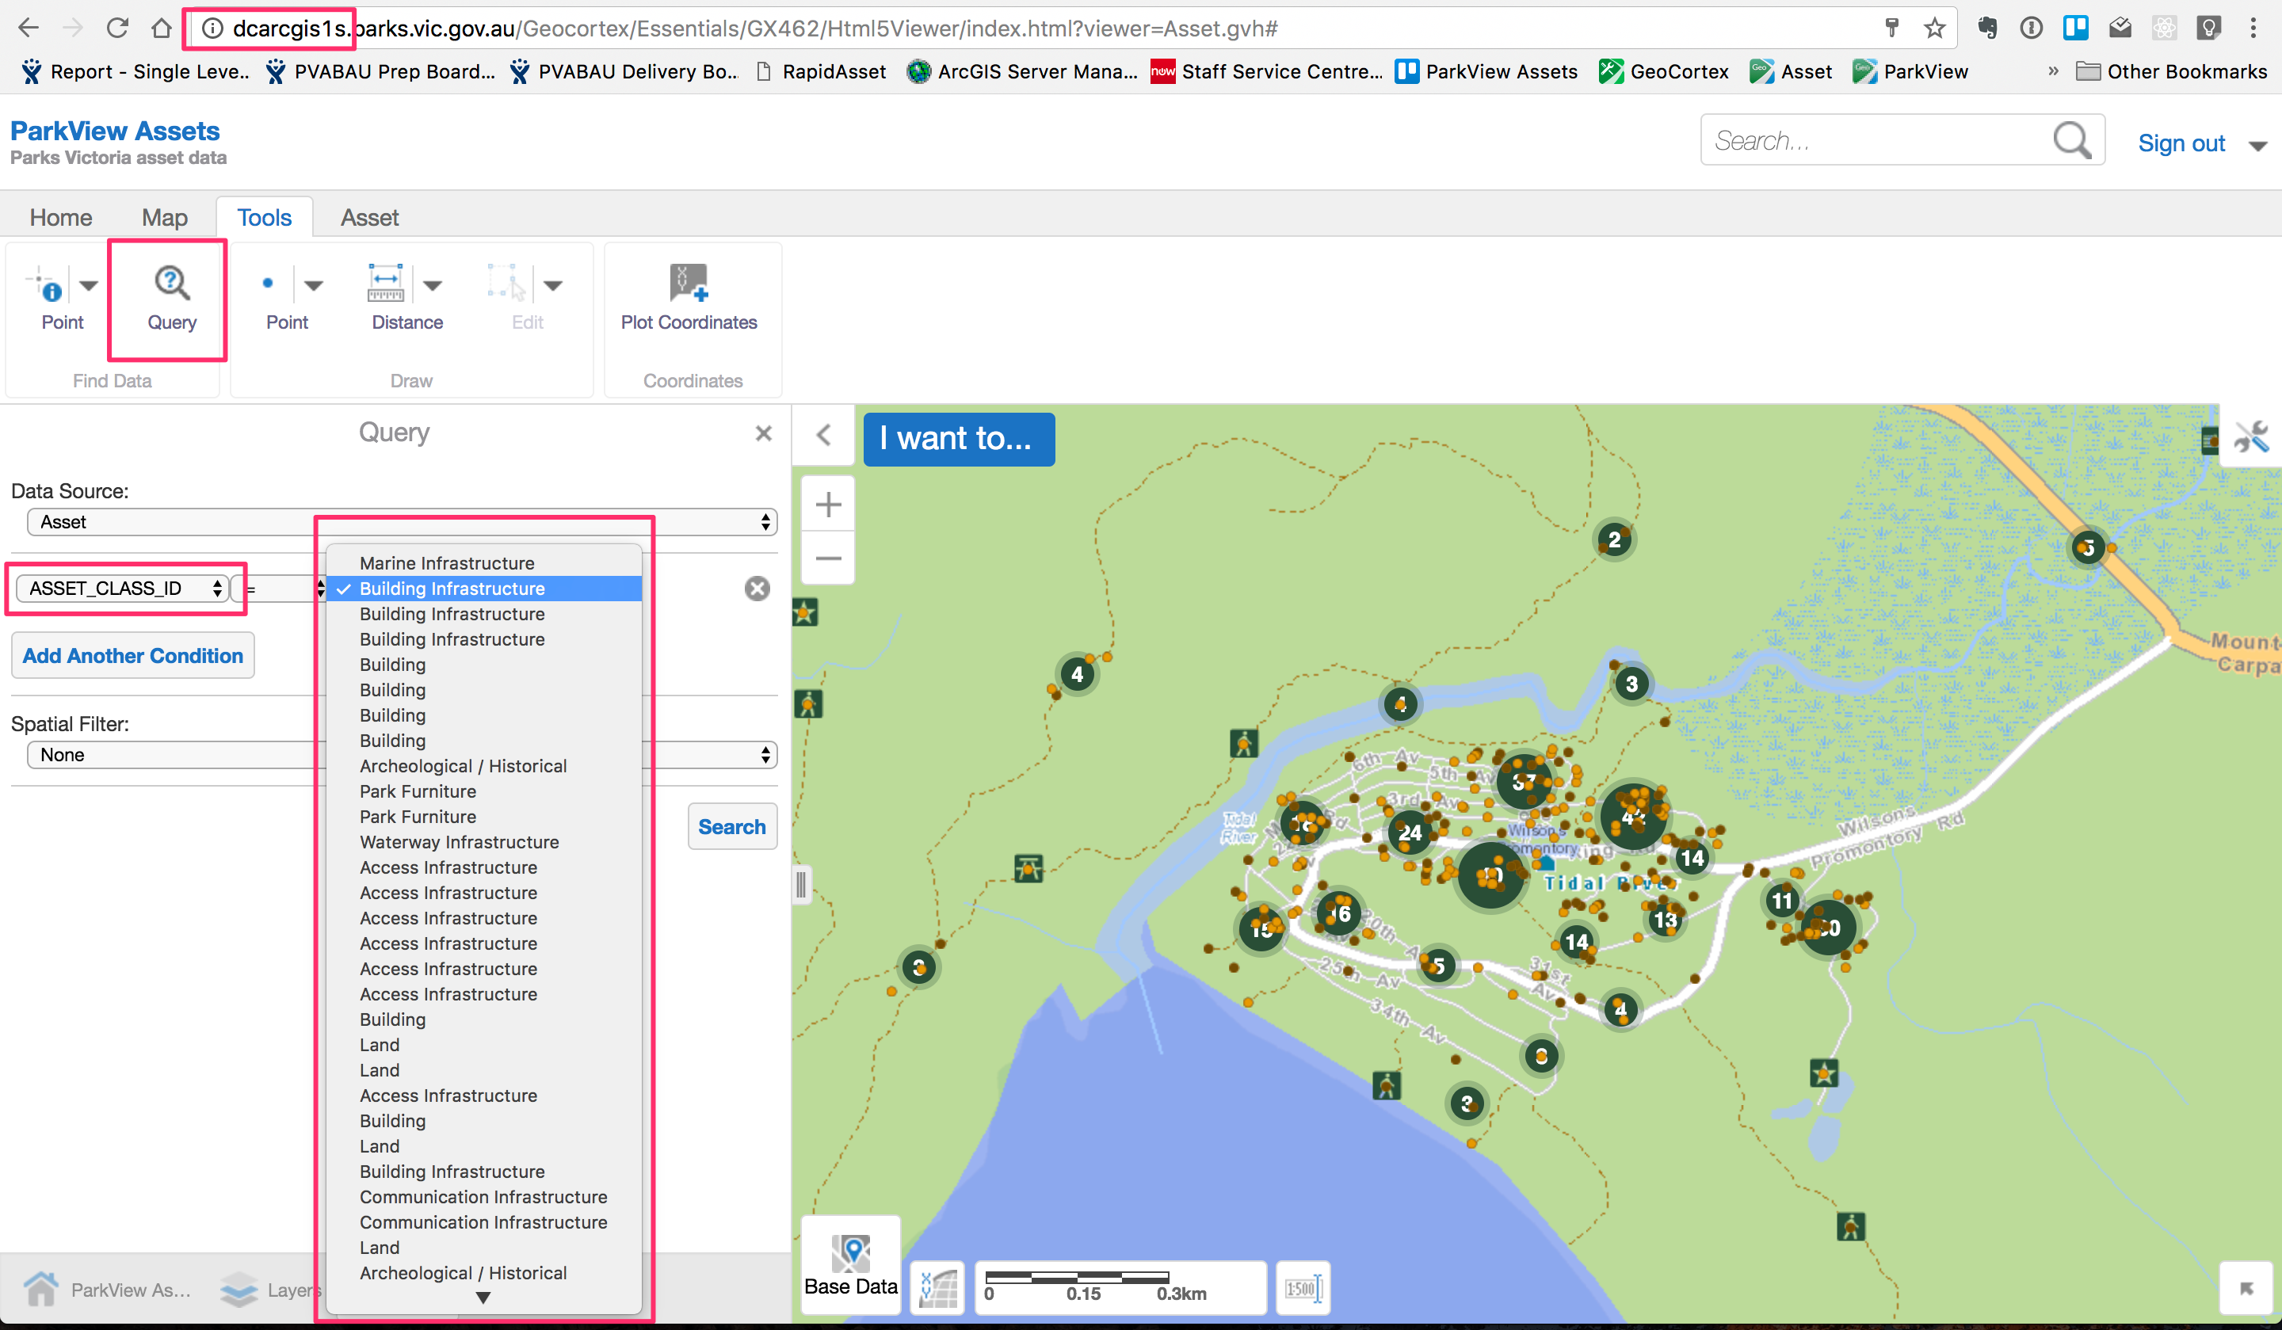
Task: Open the Sign out dropdown arrow
Action: point(2257,145)
